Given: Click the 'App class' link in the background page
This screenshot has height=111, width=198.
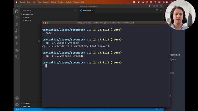Looking at the screenshot, I should point(175,55).
